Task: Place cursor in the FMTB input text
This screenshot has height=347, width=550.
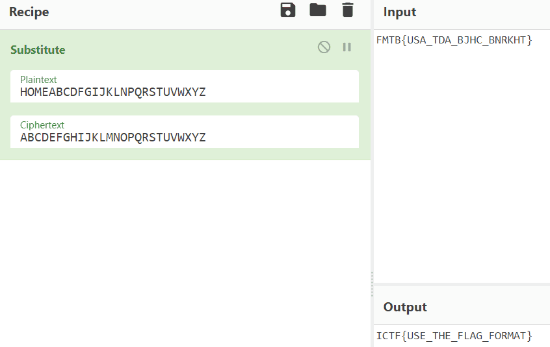Action: click(454, 40)
